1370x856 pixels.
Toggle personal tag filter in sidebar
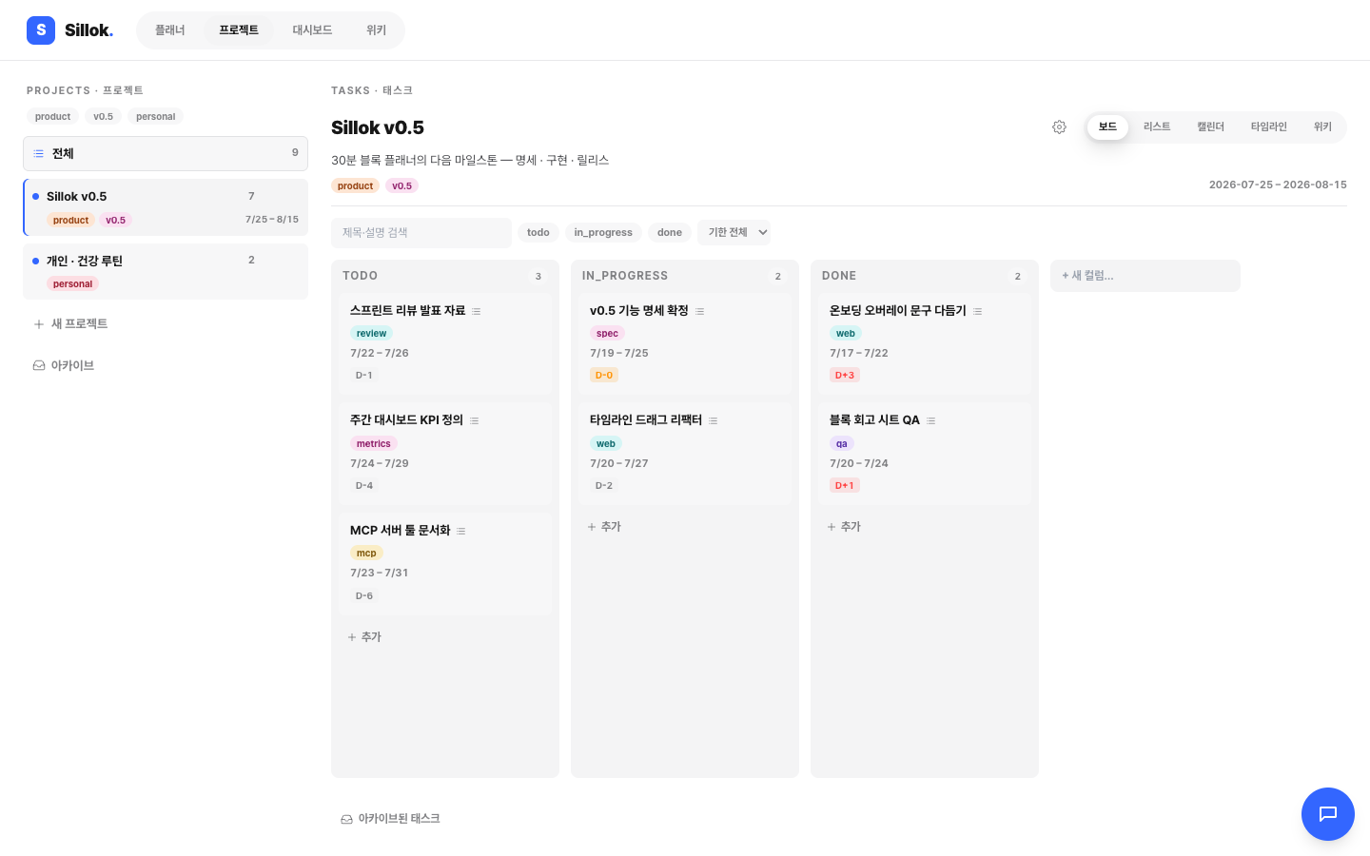tap(155, 116)
